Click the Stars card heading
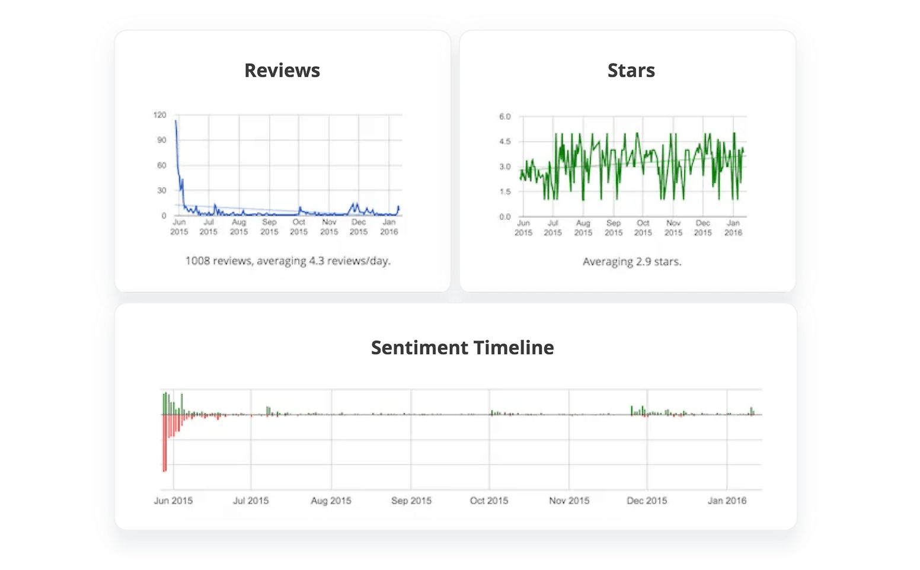920x570 pixels. (631, 71)
